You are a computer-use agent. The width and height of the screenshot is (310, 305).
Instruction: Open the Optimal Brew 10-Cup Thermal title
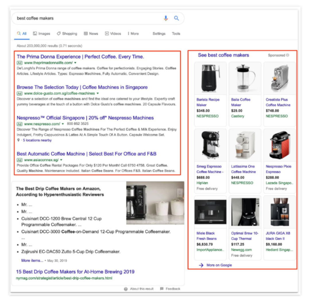tap(245, 236)
